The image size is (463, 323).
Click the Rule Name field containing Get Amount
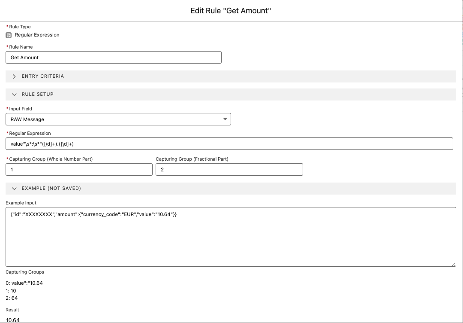114,58
